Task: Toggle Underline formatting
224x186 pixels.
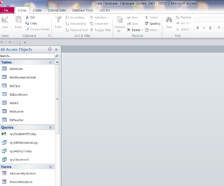Action: tap(210, 28)
